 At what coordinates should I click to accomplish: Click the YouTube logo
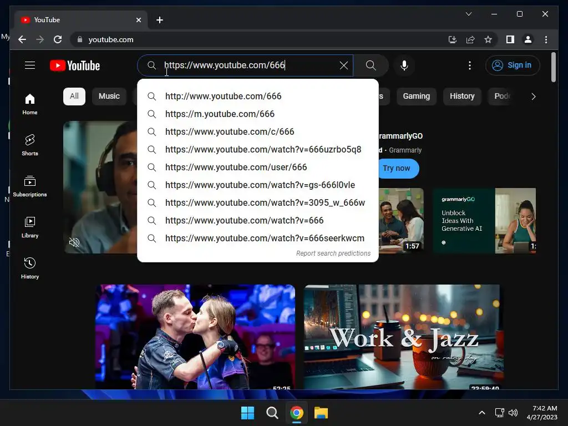click(75, 65)
